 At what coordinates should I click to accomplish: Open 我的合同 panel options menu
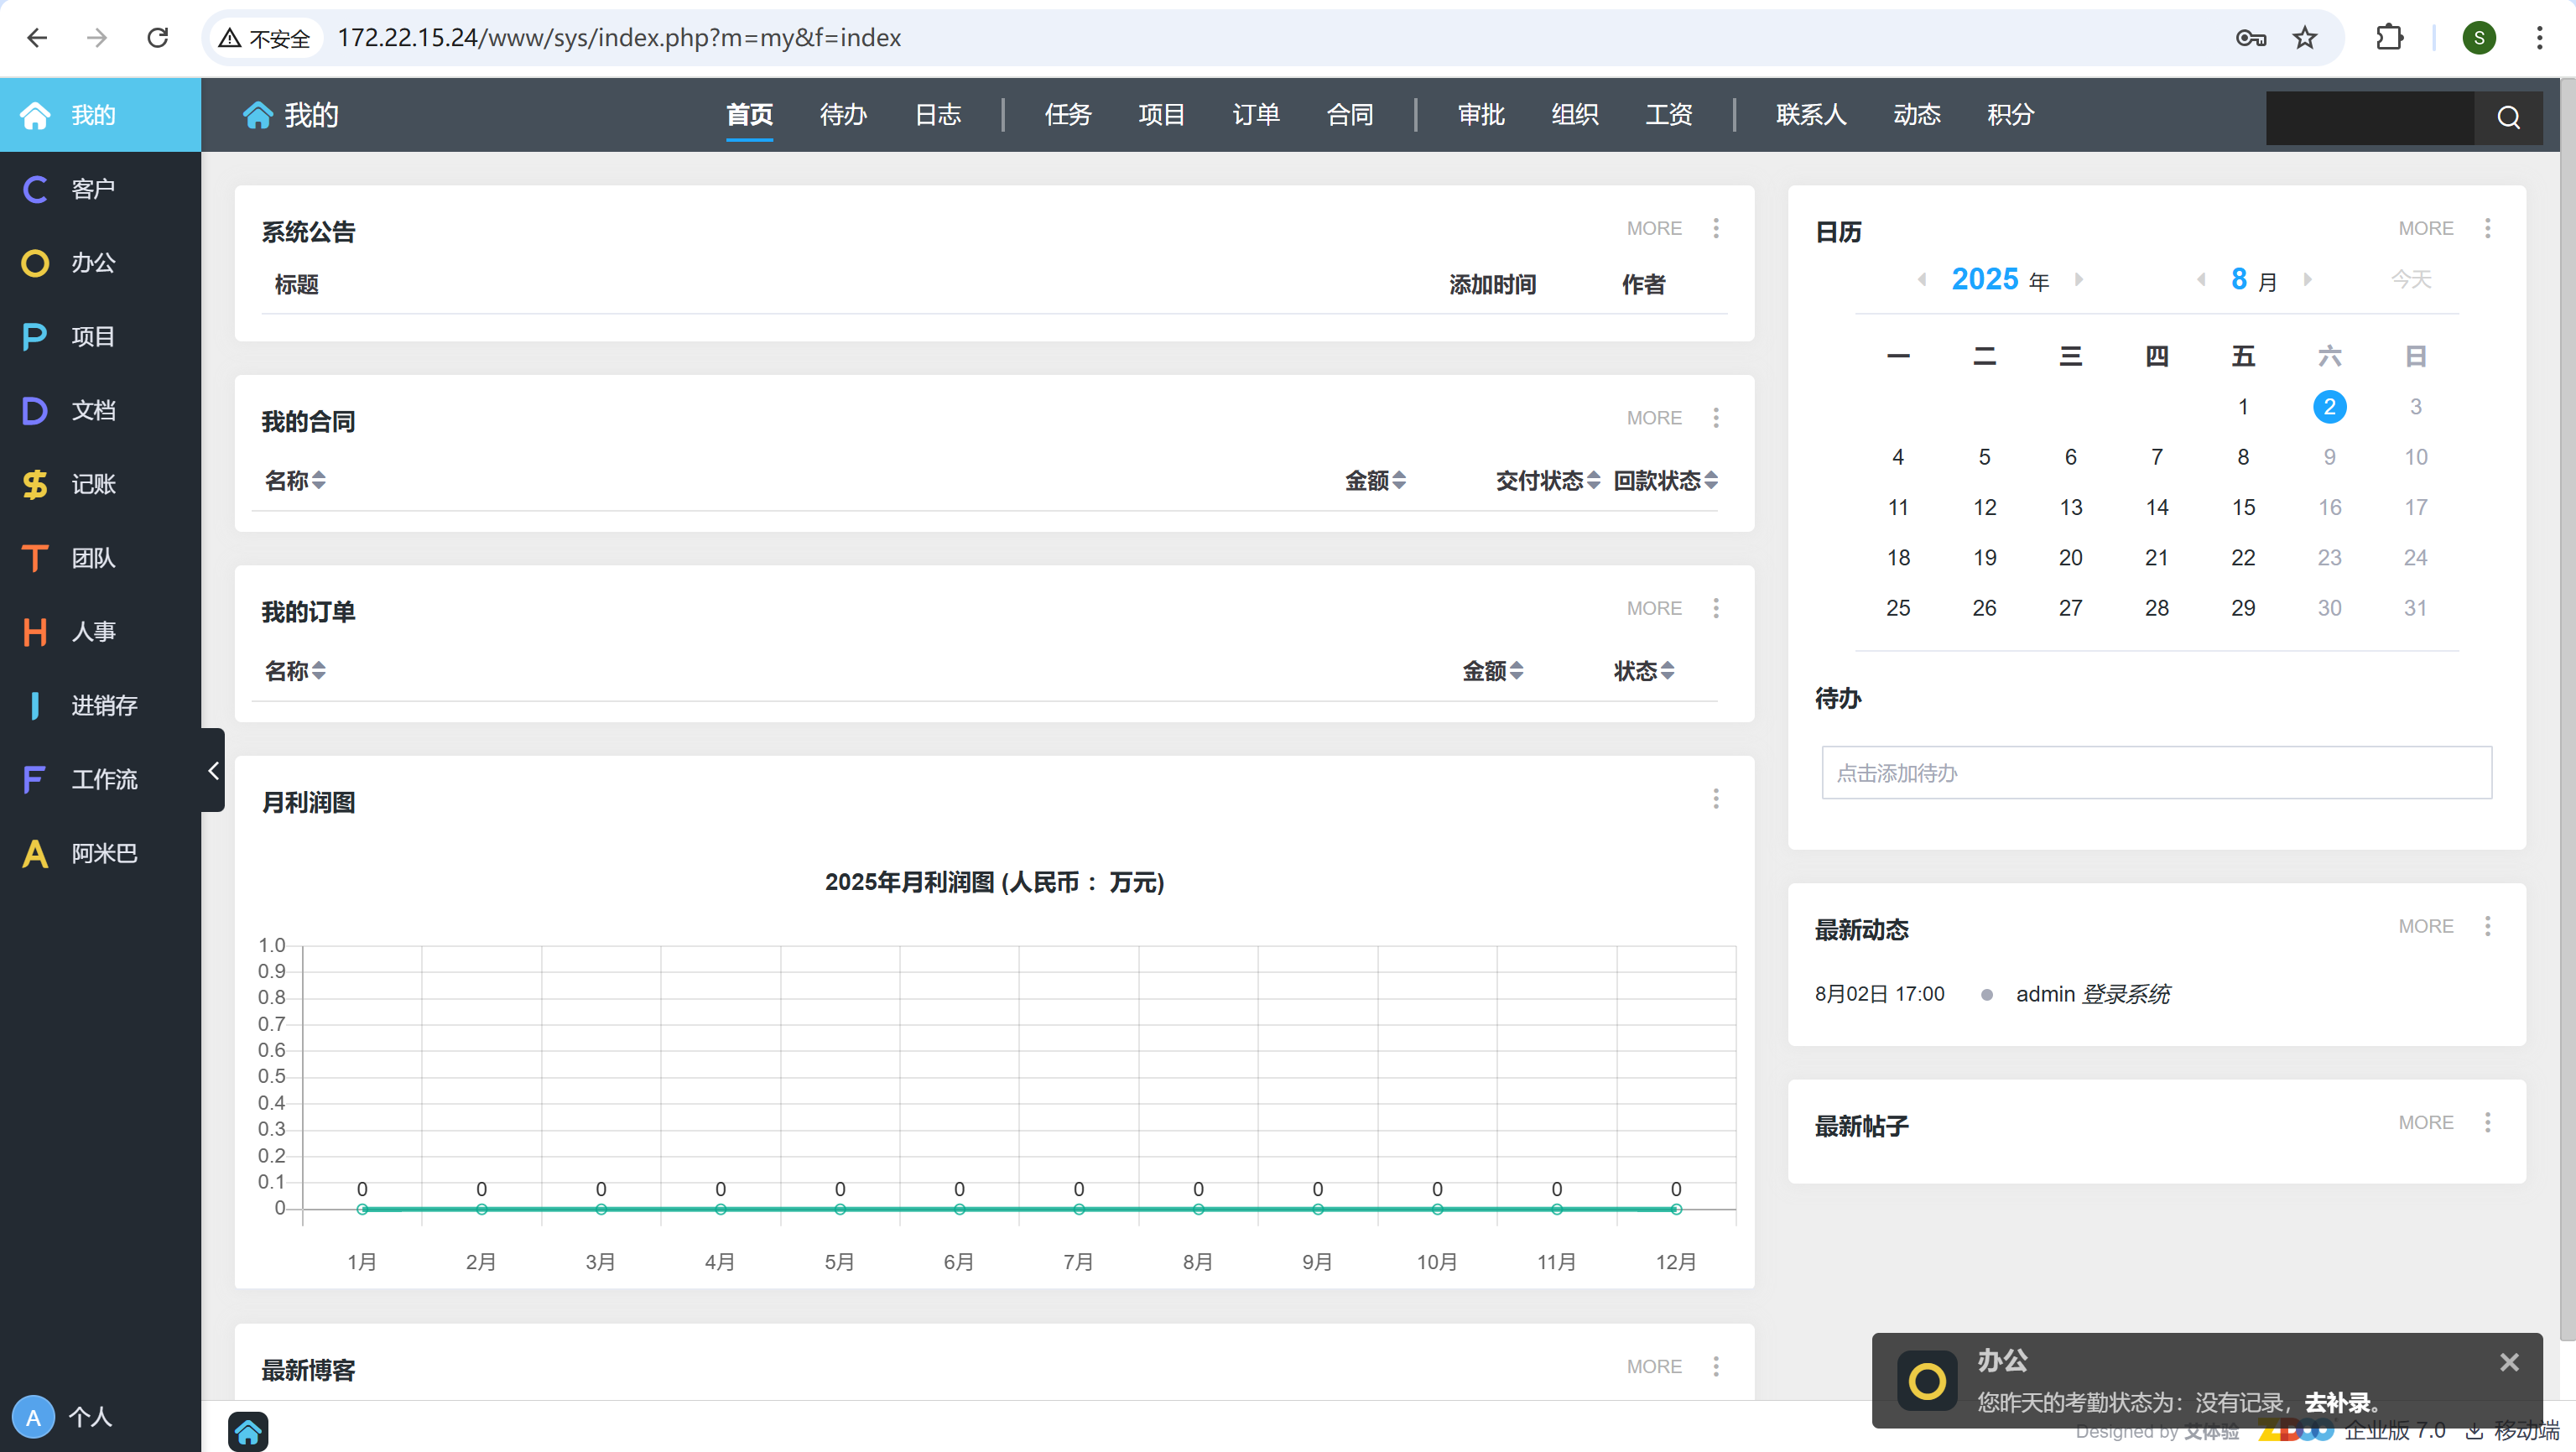pos(1716,418)
